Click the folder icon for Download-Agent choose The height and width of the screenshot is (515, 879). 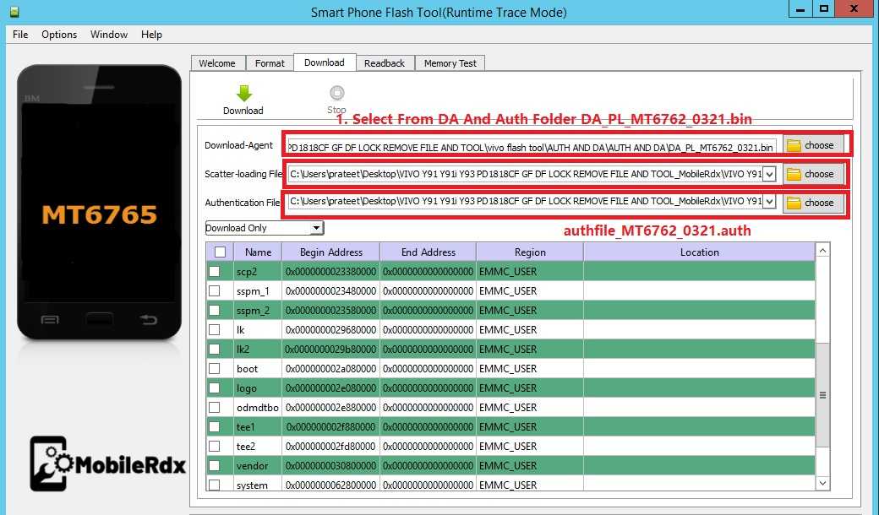click(x=794, y=145)
